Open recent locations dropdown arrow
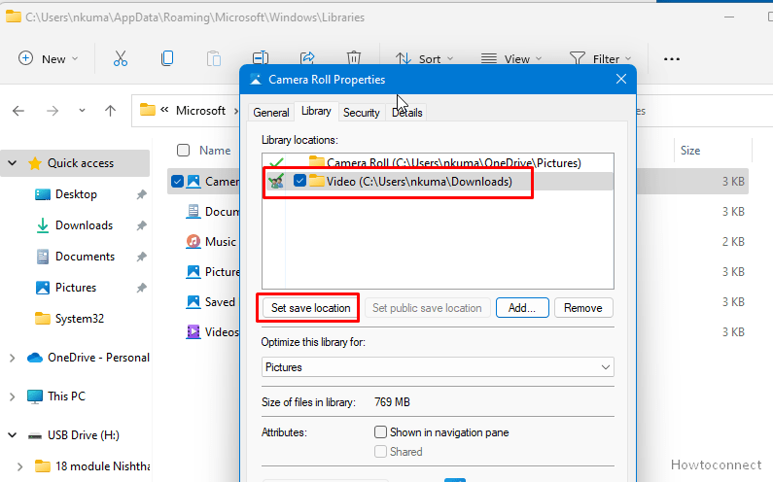 click(82, 111)
